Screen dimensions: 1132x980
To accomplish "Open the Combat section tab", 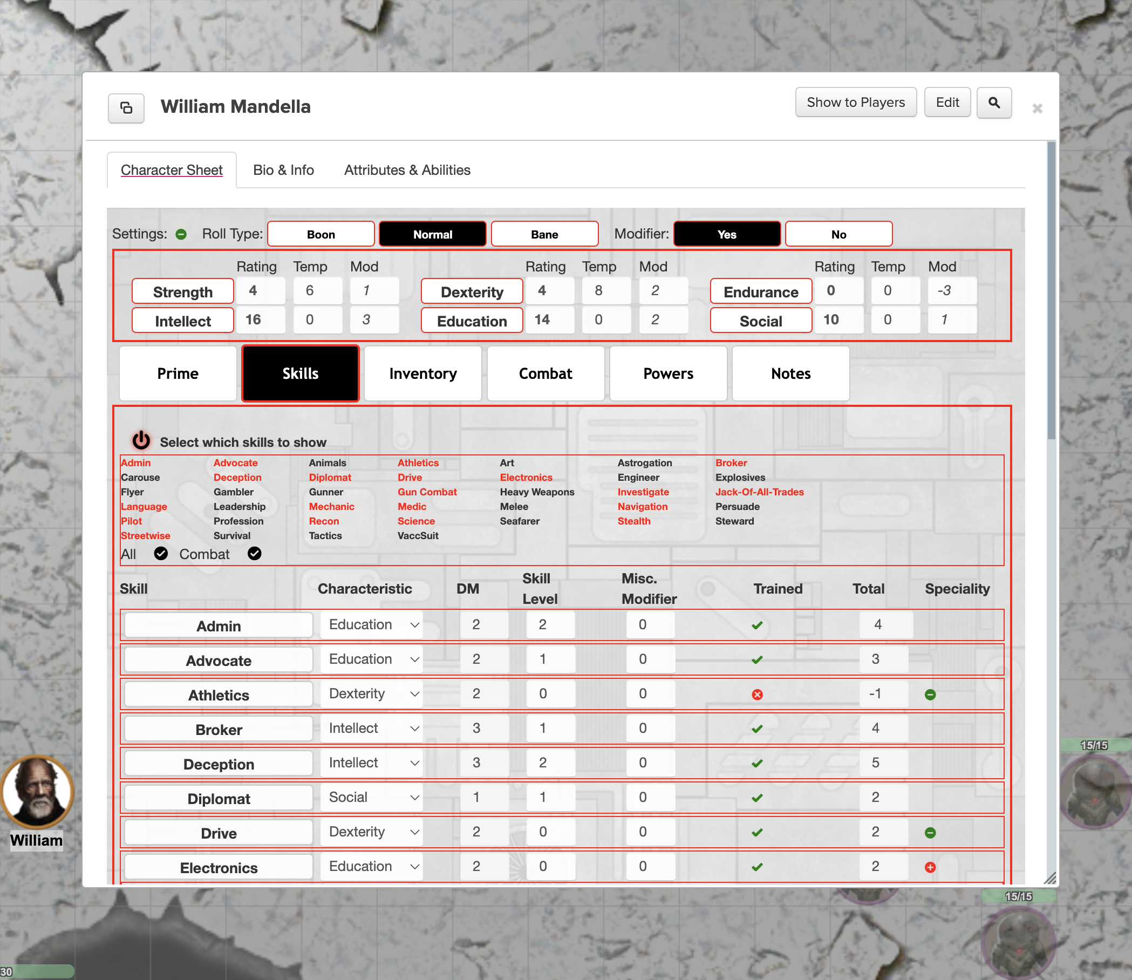I will [545, 373].
